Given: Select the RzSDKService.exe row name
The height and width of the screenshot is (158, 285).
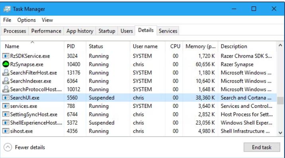Looking at the screenshot, I should (x=30, y=56).
